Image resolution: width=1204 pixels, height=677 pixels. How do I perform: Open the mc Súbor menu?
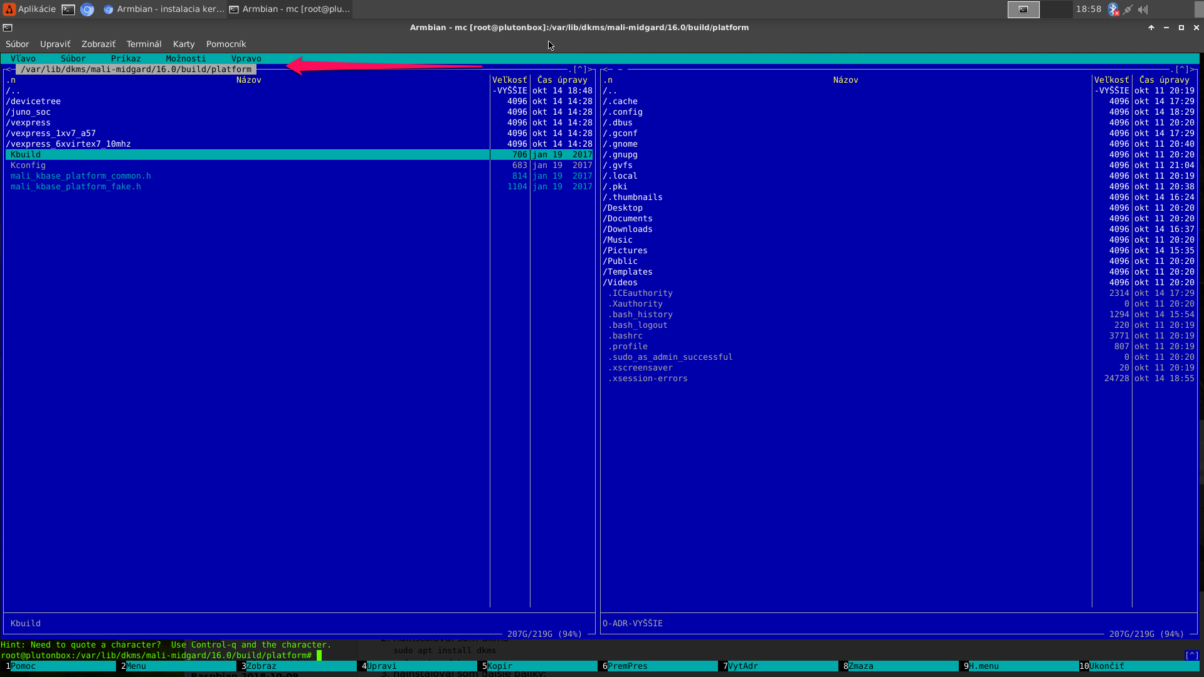coord(73,58)
